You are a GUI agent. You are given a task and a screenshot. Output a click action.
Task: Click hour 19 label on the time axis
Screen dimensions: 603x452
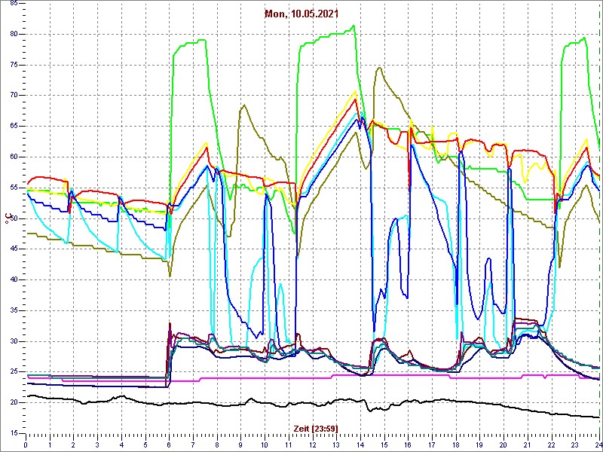[479, 444]
